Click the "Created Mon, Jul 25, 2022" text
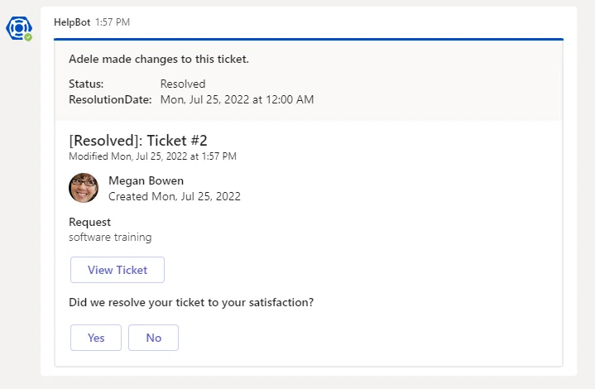 (x=175, y=197)
